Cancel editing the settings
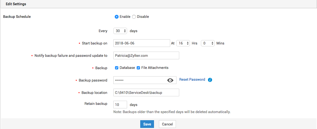 [x=167, y=124]
